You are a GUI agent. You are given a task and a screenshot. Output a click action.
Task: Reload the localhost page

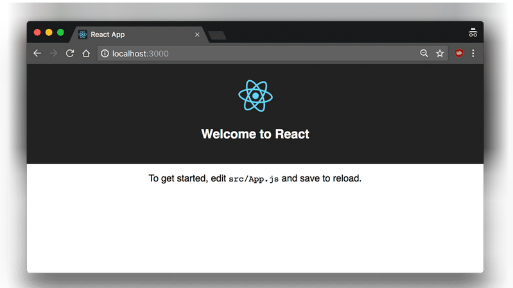(x=70, y=53)
